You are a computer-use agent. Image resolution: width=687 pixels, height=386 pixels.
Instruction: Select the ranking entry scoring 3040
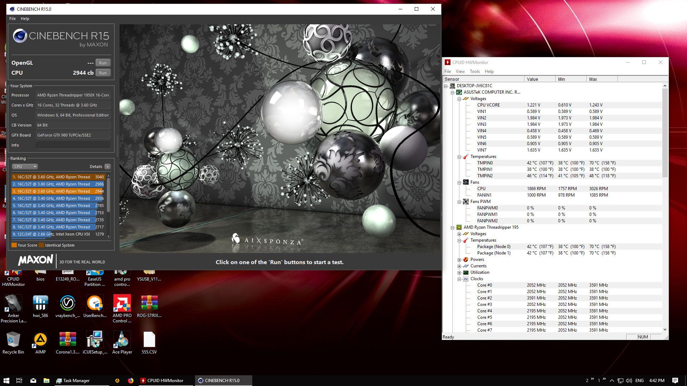[x=58, y=177]
